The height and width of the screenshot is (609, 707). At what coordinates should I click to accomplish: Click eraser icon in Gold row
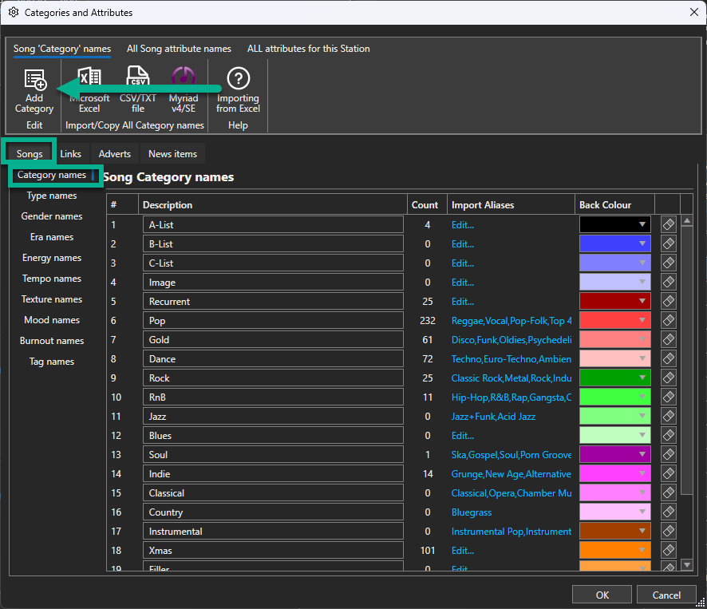tap(668, 340)
